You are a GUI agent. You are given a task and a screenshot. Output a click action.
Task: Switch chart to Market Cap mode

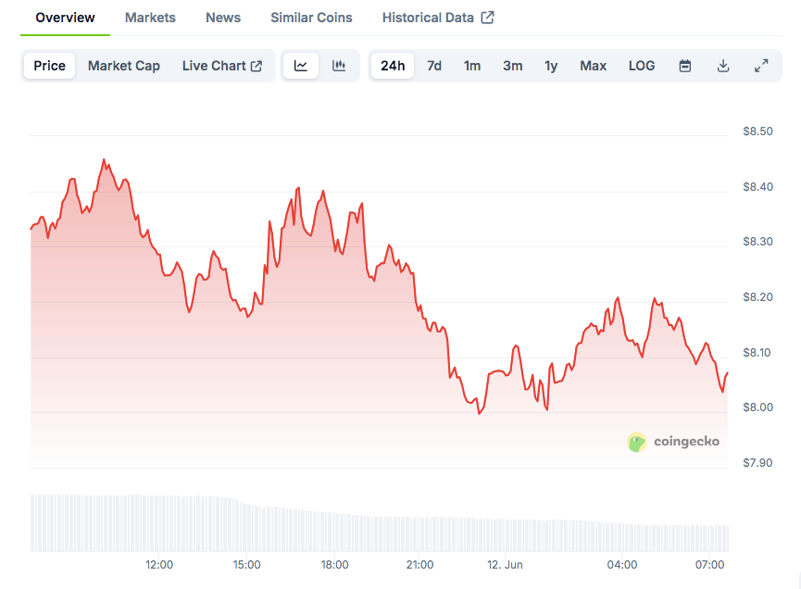(124, 66)
